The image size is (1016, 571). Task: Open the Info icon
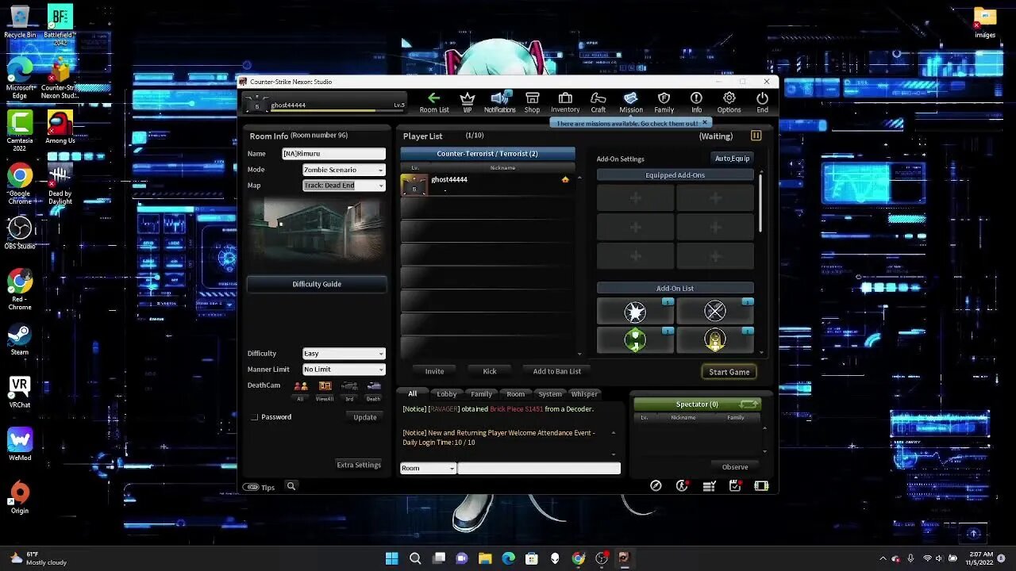click(696, 102)
